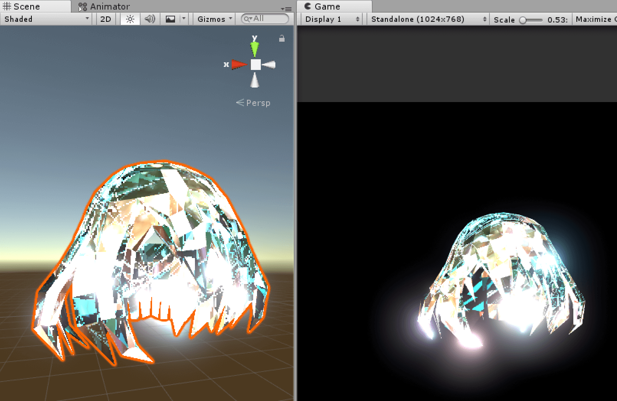Image resolution: width=617 pixels, height=401 pixels.
Task: Open the Shaded draw mode dropdown
Action: [x=46, y=19]
